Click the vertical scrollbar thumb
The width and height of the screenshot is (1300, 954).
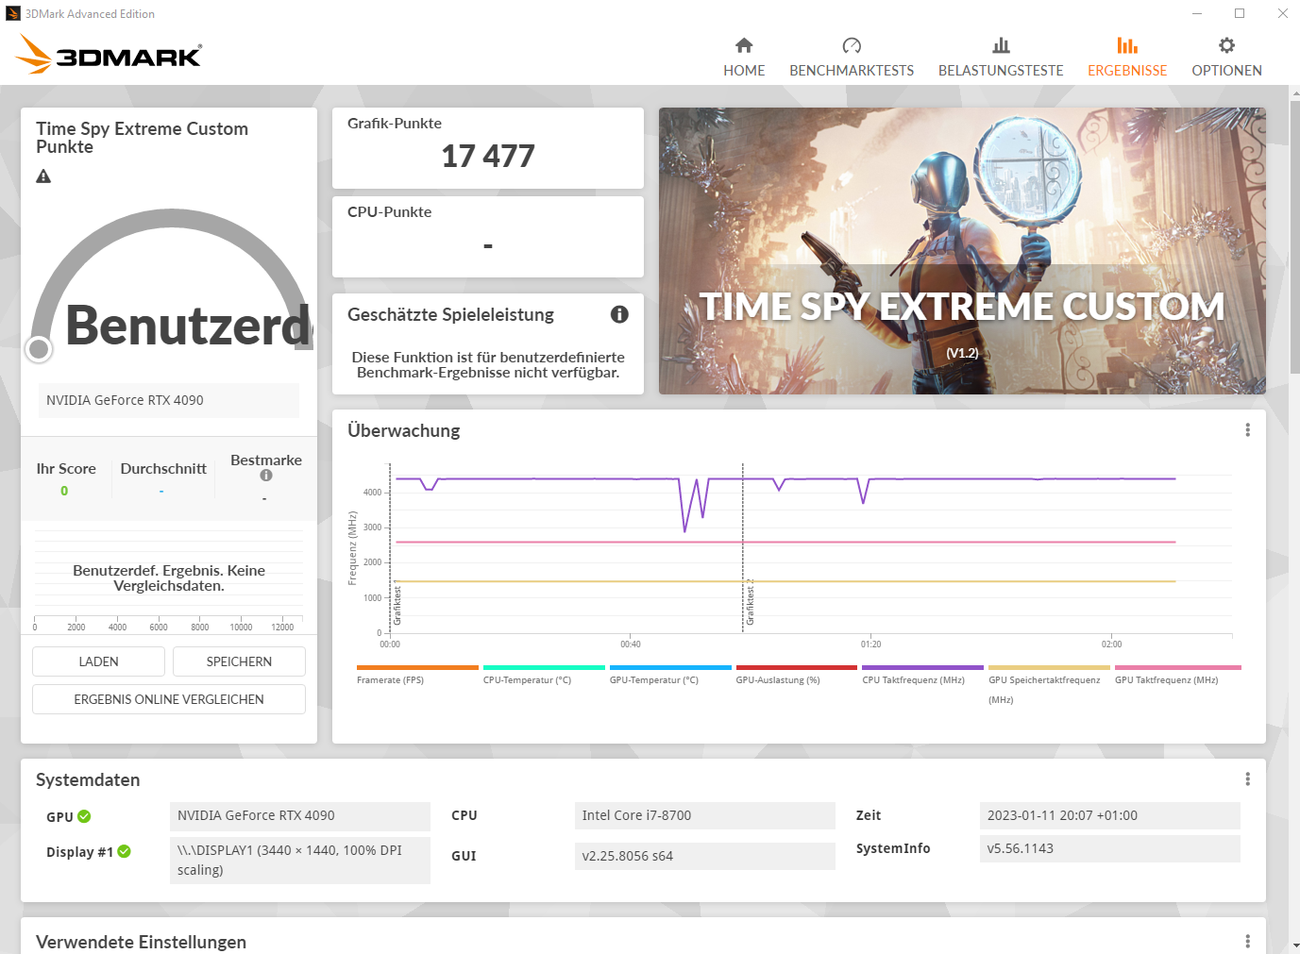1294,236
